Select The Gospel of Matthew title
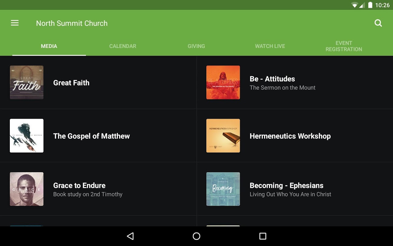The width and height of the screenshot is (393, 246). click(x=91, y=136)
